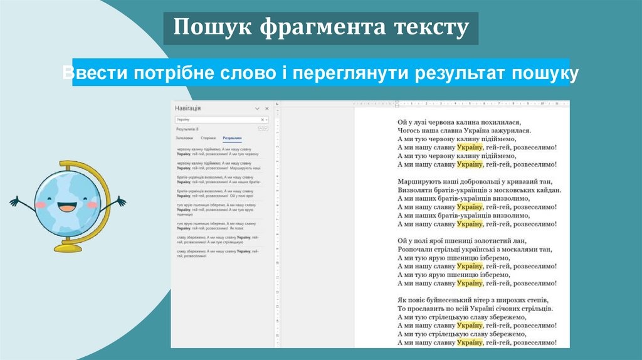Screen dimensions: 642x360
Task: Click the title 'Пошук фрагмента тексту'
Action: tap(320, 28)
